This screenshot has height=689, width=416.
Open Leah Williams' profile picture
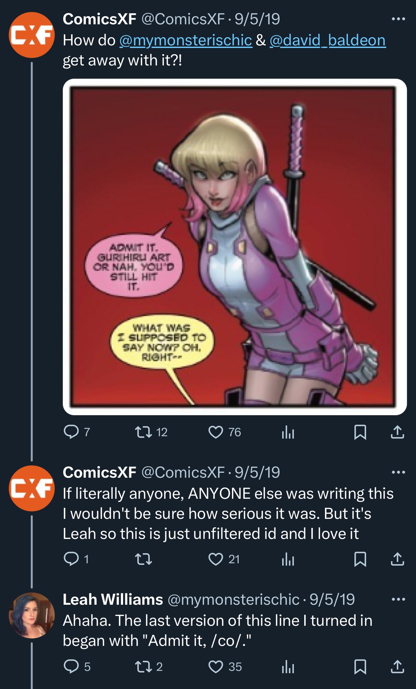tap(32, 615)
